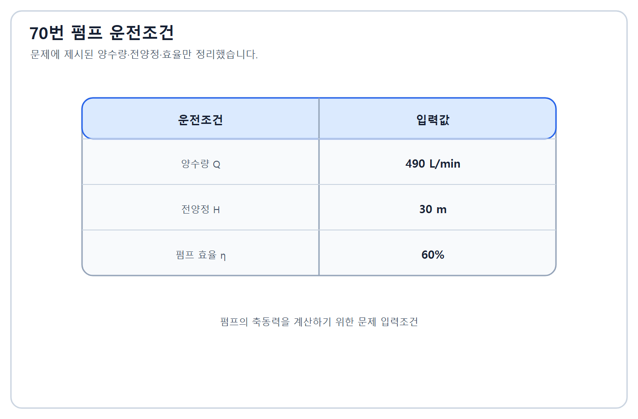The image size is (638, 419).
Task: Select the 30 m value cell
Action: tap(433, 209)
